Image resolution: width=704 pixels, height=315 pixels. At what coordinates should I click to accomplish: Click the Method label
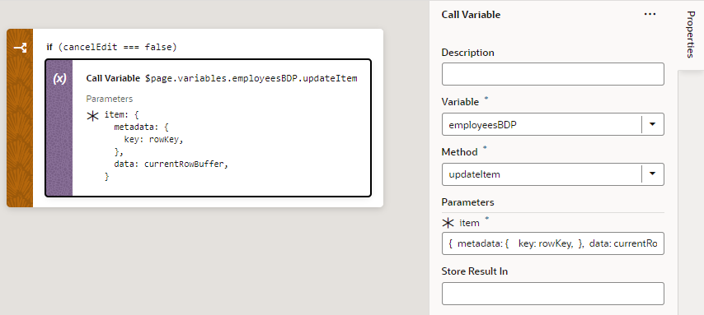[460, 152]
